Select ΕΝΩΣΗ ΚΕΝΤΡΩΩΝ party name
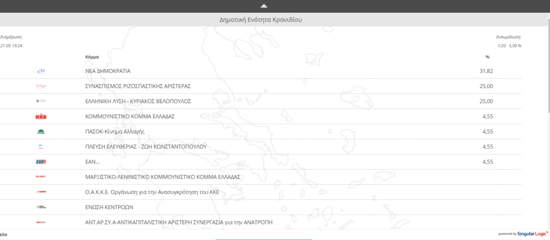 tap(110, 207)
